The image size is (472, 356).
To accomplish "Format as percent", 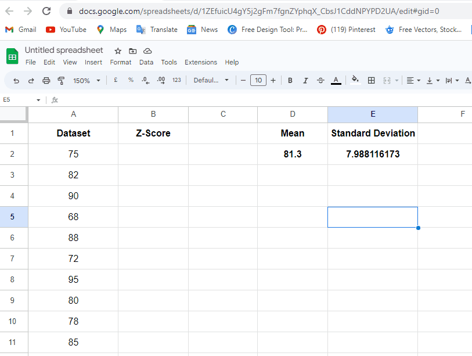I will (x=131, y=80).
